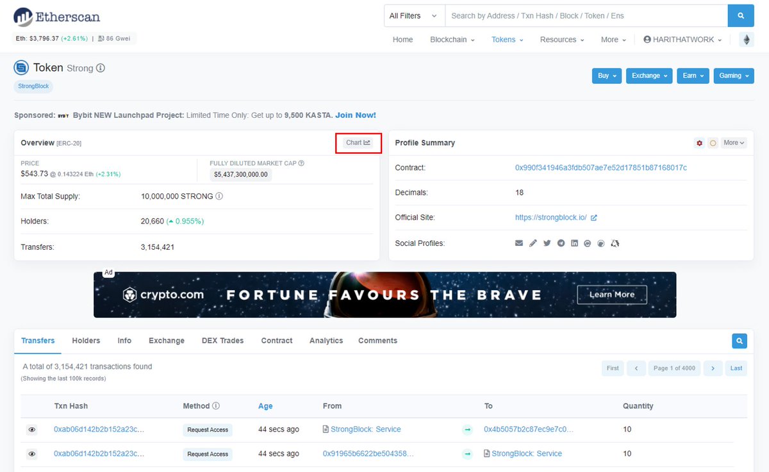Click the red gear icon in Profile Summary

point(700,143)
